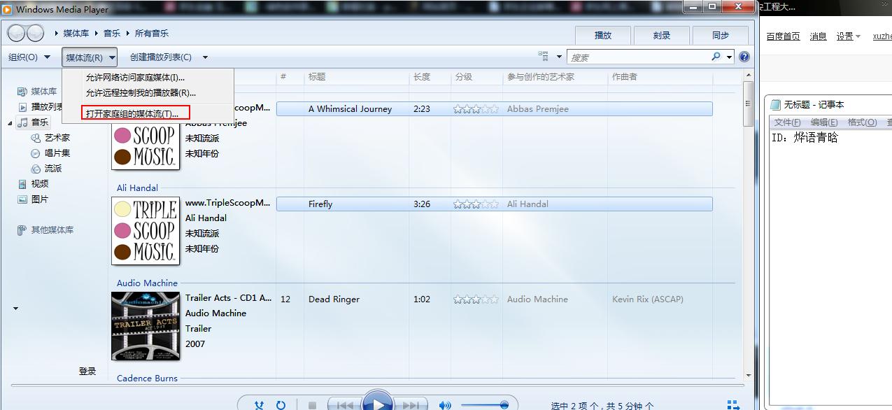Adjust the volume slider
The height and width of the screenshot is (410, 892).
484,405
